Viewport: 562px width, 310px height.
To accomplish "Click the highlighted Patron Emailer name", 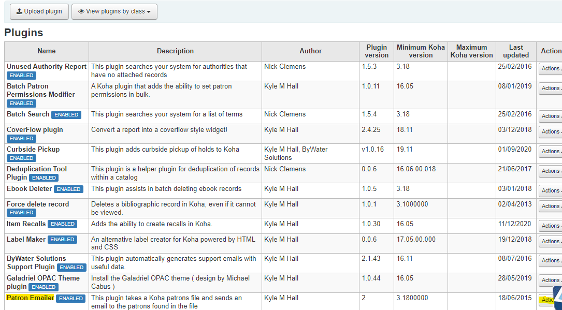I will (31, 298).
